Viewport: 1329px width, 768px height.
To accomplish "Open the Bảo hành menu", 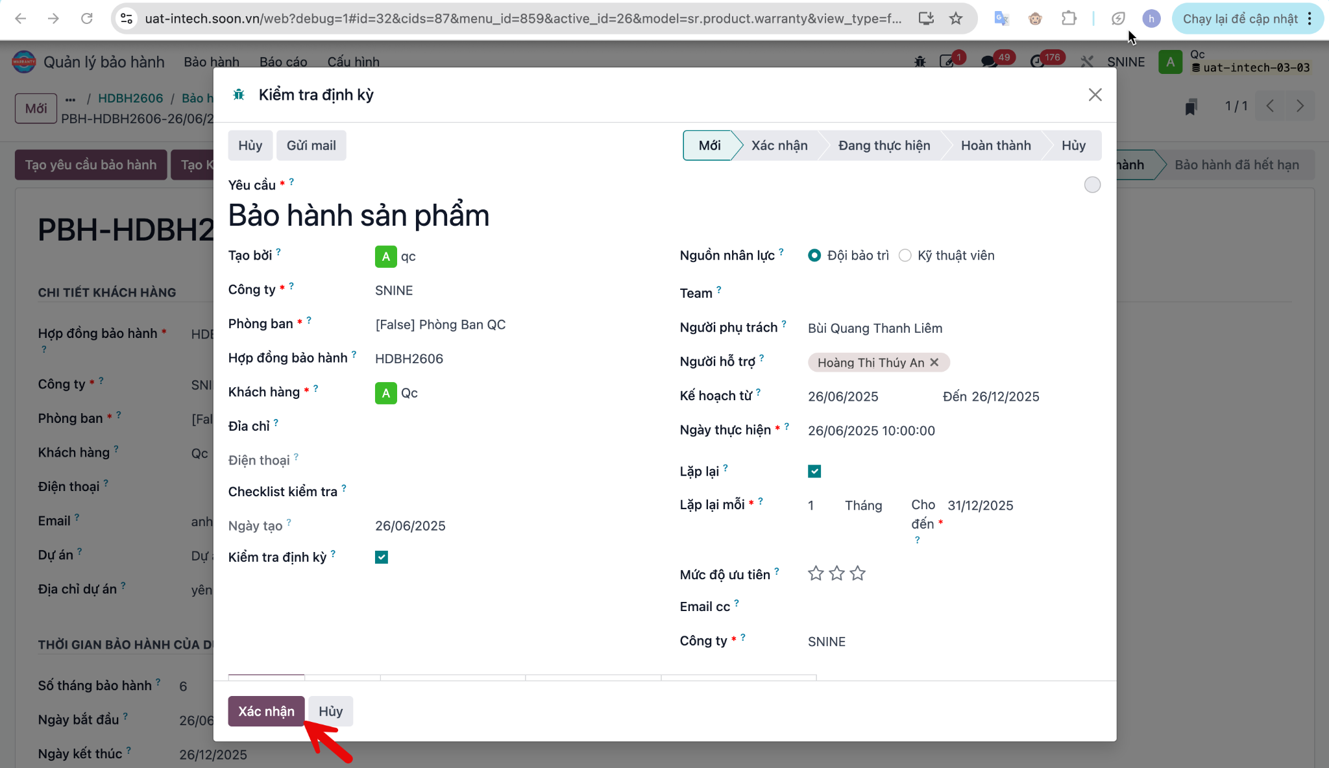I will [x=212, y=62].
